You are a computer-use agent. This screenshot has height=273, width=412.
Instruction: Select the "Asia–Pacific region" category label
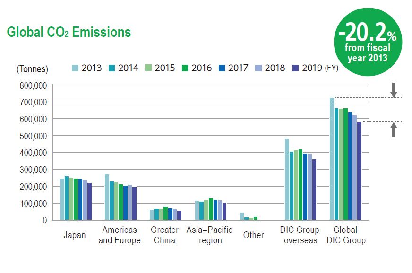click(209, 235)
